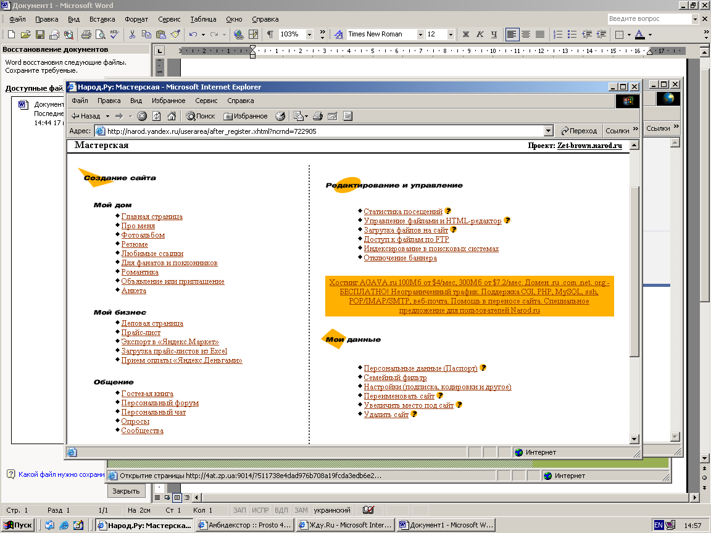Cut selection with the scissors icon
Image resolution: width=711 pixels, height=533 pixels.
pyautogui.click(x=132, y=34)
